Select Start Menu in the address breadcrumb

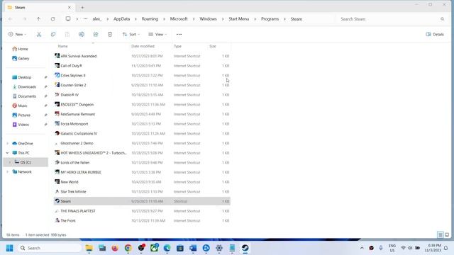pos(239,19)
